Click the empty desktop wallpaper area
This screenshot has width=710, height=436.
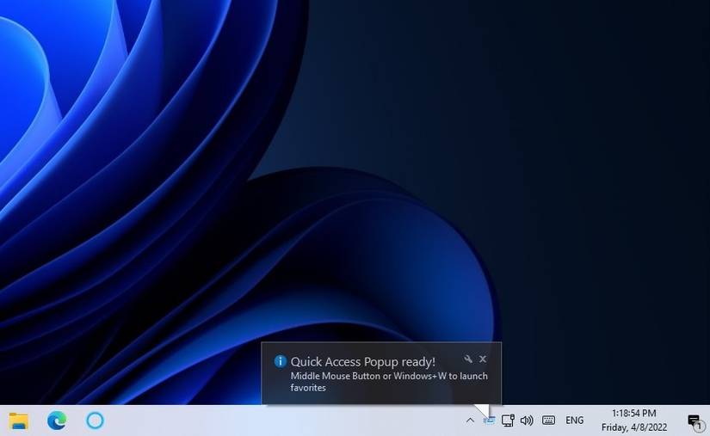click(x=559, y=172)
